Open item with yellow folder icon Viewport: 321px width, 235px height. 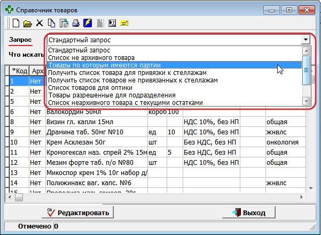pos(28,24)
